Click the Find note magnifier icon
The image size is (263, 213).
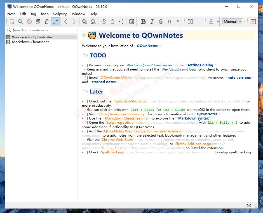click(21, 22)
